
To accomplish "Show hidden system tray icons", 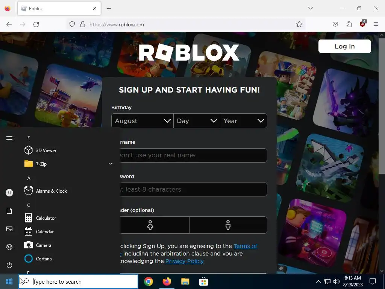I will [x=318, y=281].
